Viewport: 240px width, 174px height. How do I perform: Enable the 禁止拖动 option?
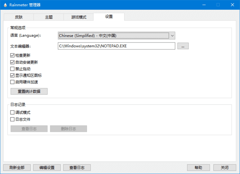[12, 69]
